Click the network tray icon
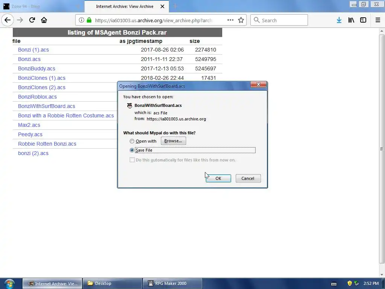Image resolution: width=385 pixels, height=289 pixels. 356,283
